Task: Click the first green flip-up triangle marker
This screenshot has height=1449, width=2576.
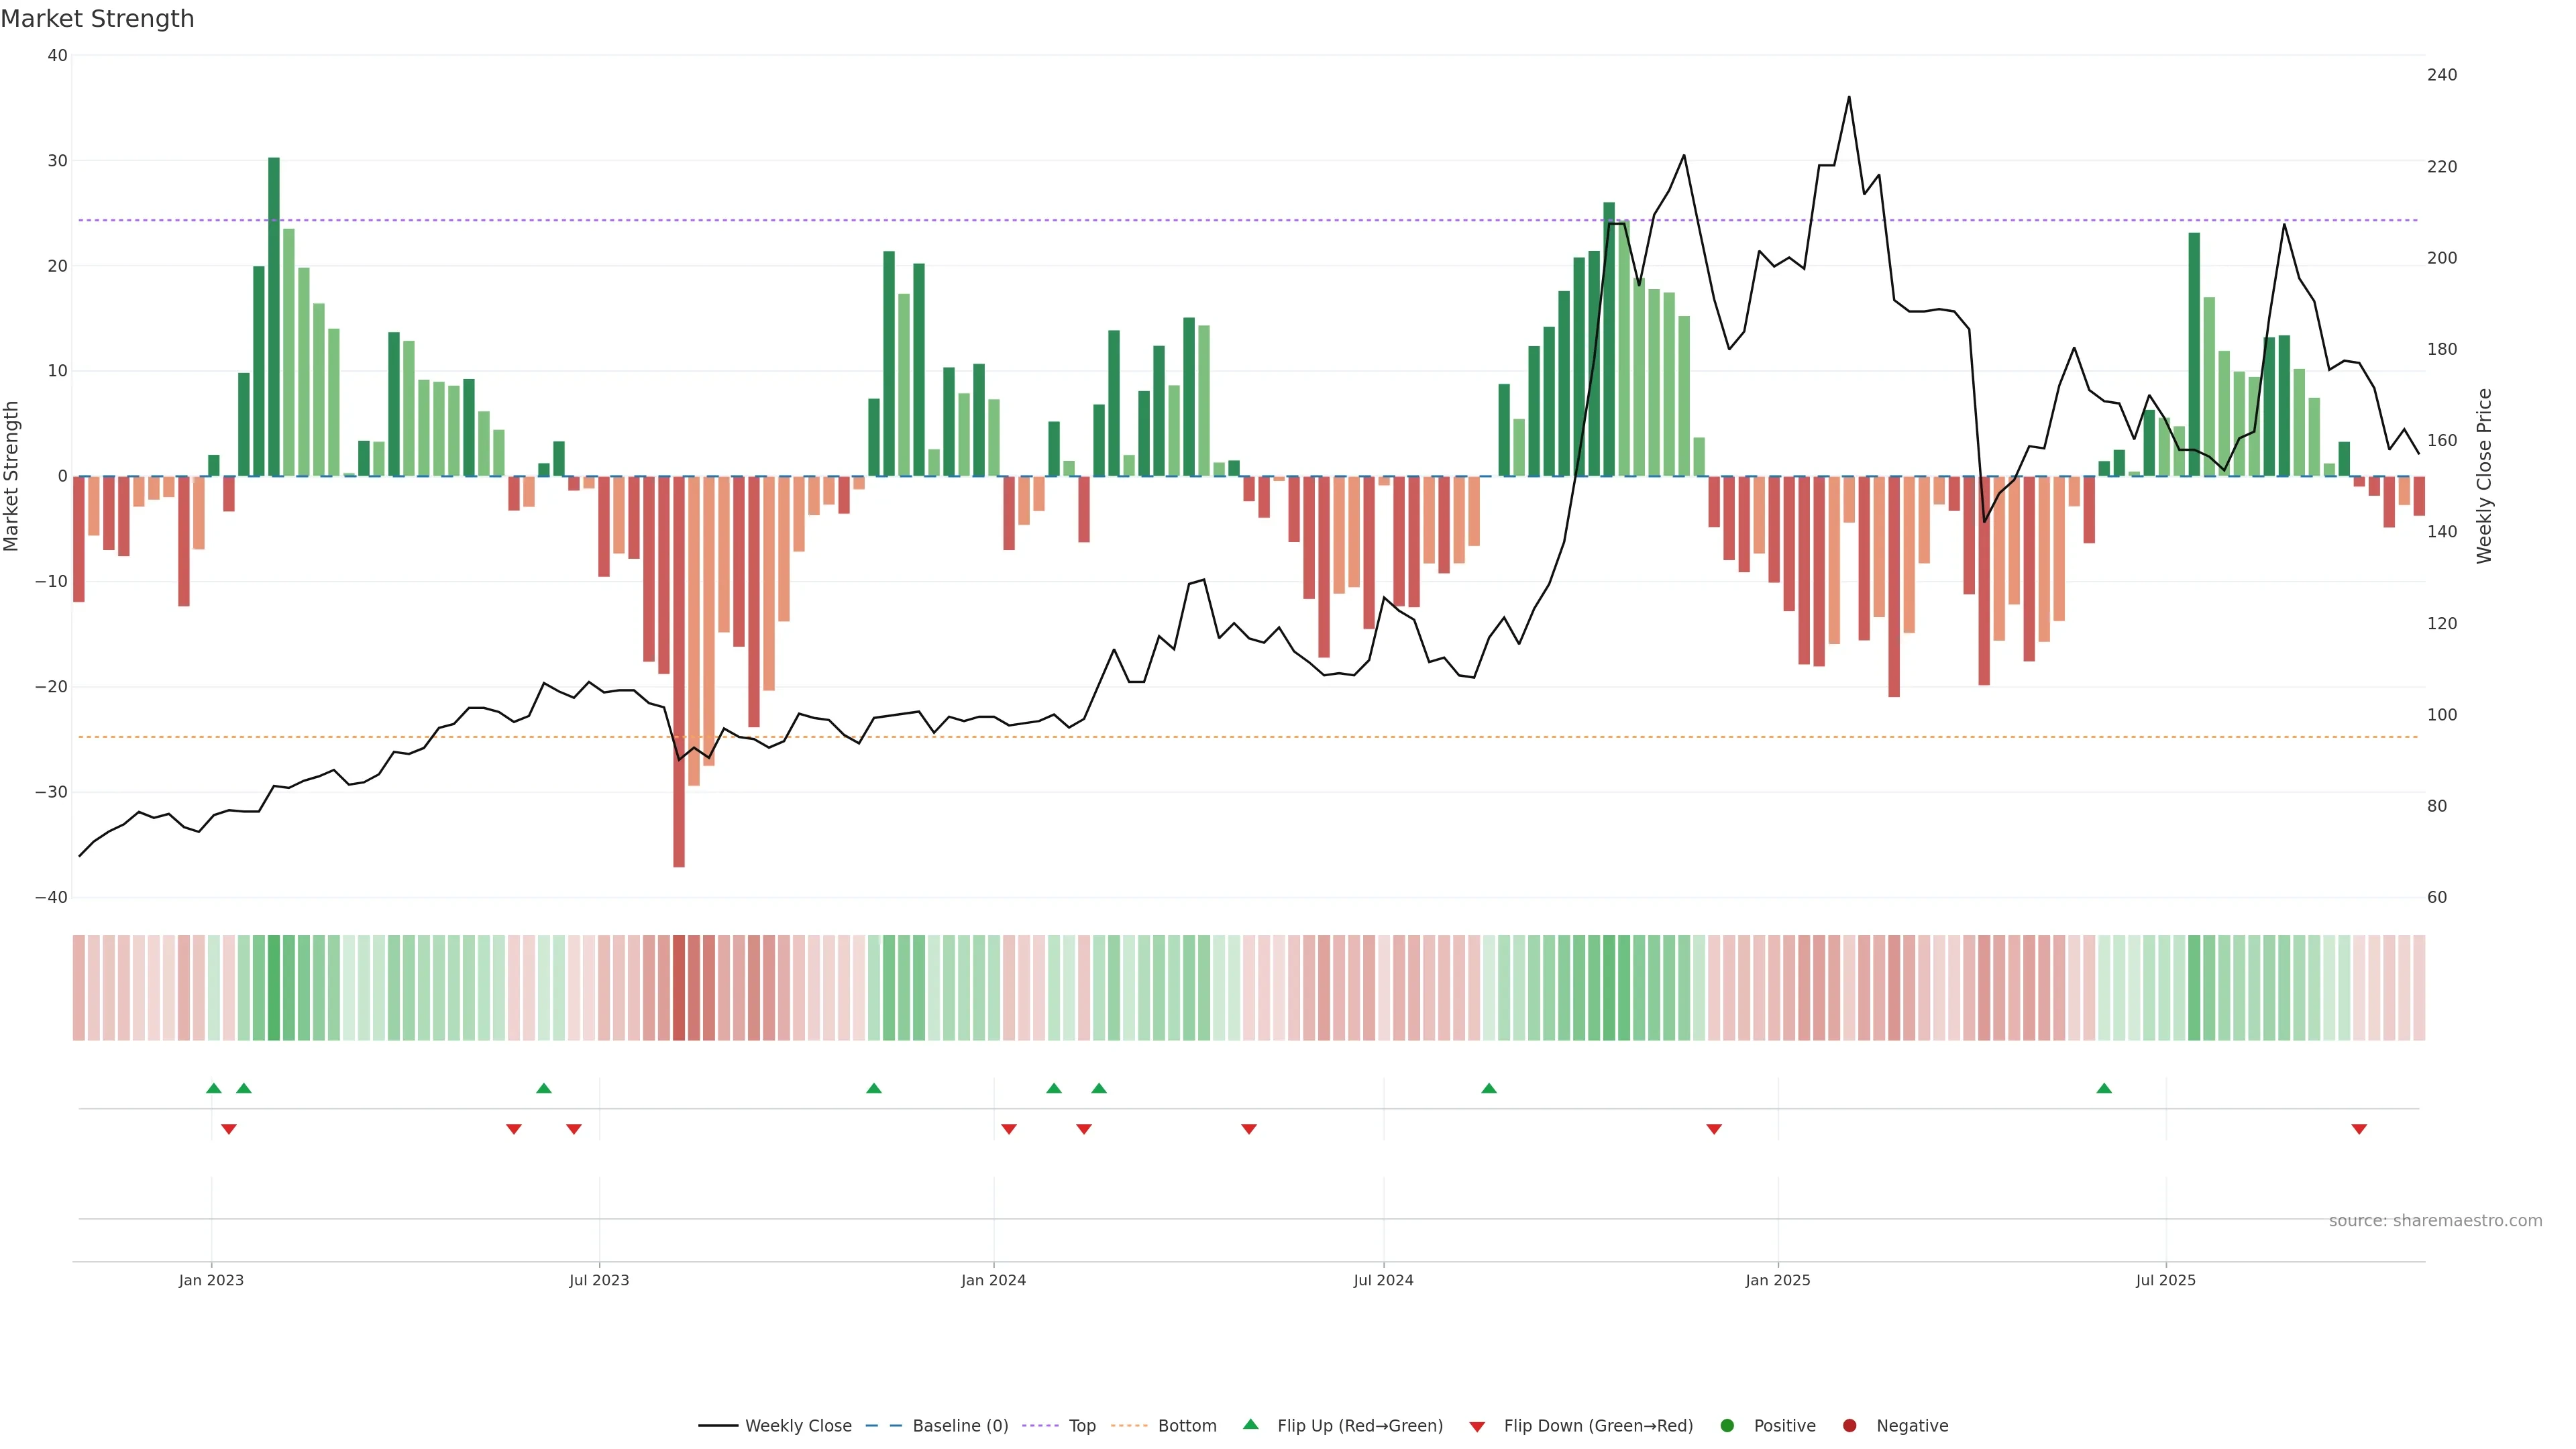Action: (x=213, y=1088)
